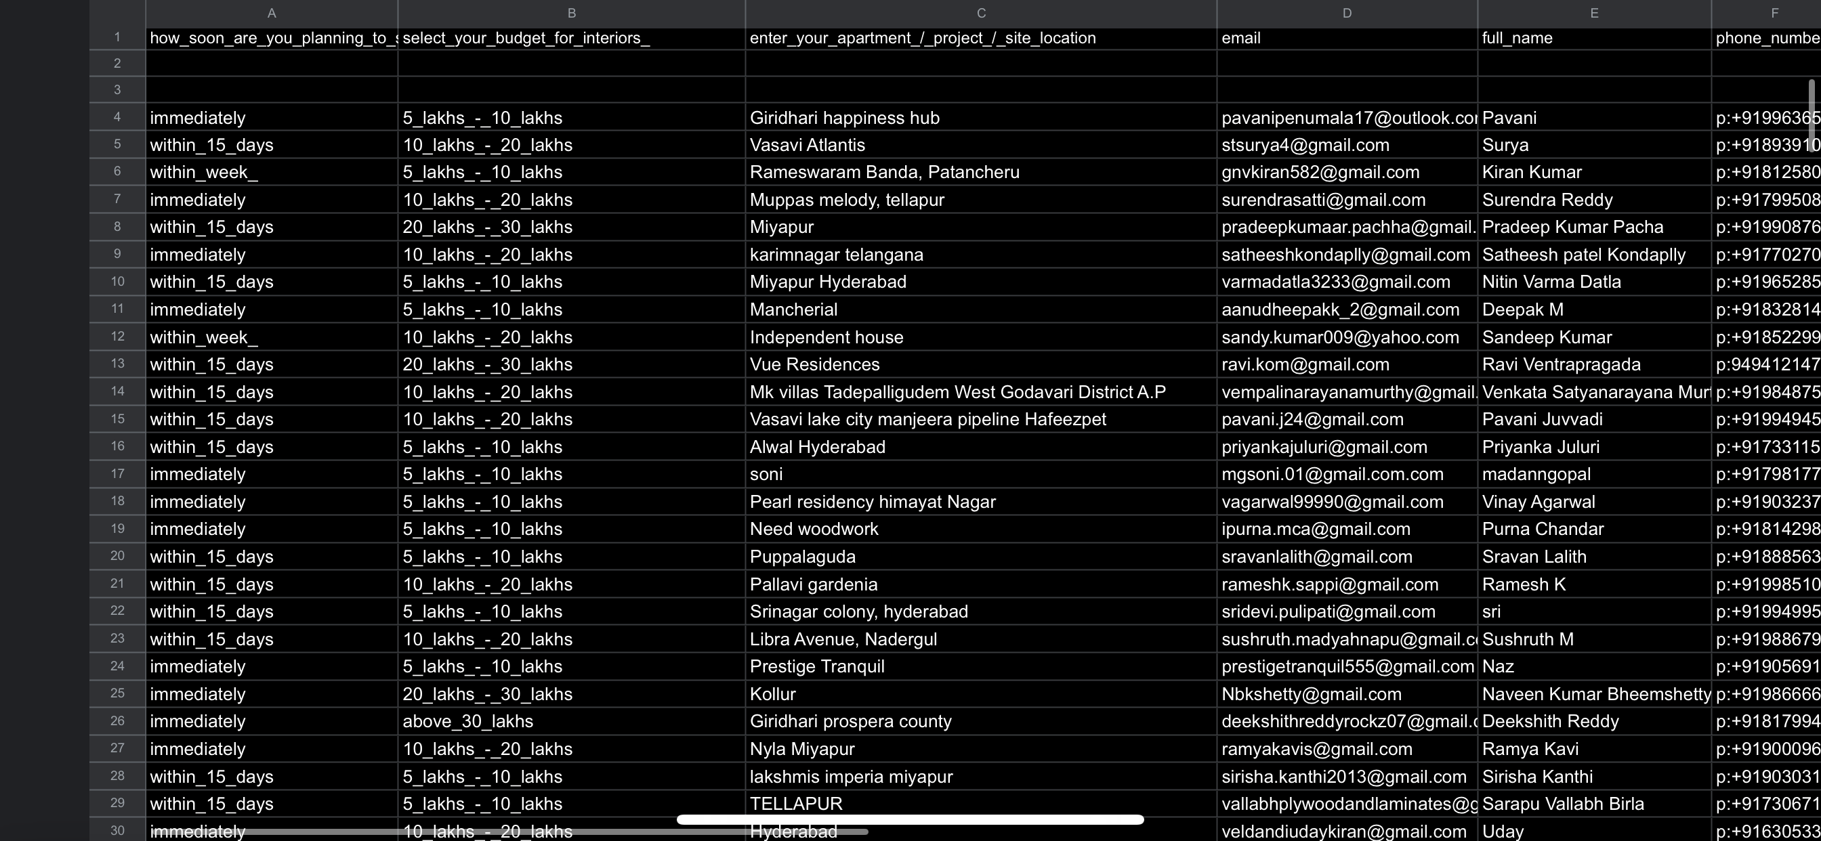Image resolution: width=1821 pixels, height=841 pixels.
Task: Select row 17 number header
Action: tap(117, 474)
